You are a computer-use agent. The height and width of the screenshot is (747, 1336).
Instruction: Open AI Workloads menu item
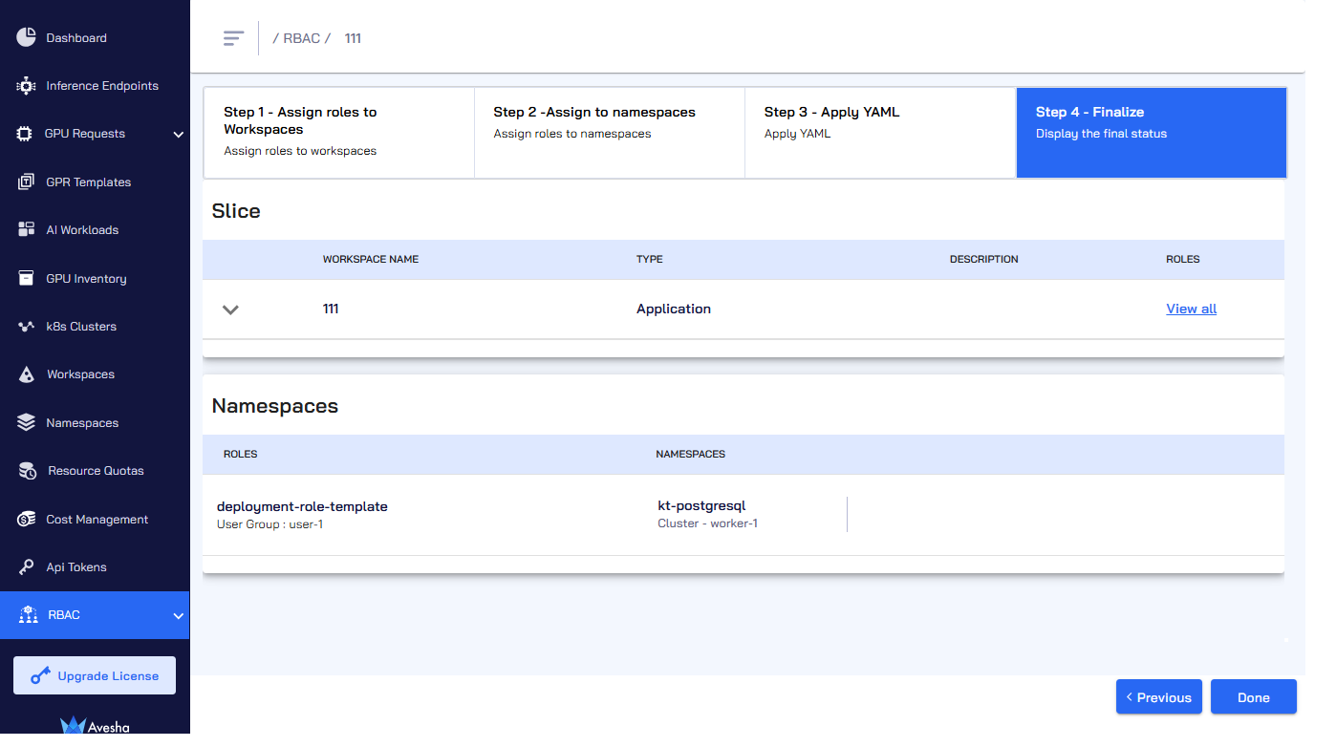click(82, 230)
